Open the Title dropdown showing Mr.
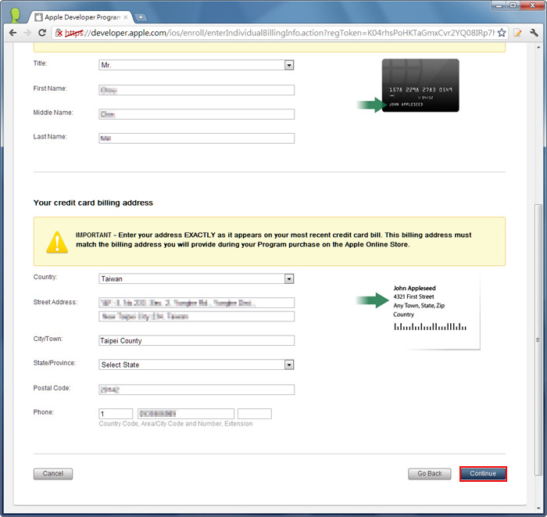Viewport: 547px width, 517px height. (196, 65)
